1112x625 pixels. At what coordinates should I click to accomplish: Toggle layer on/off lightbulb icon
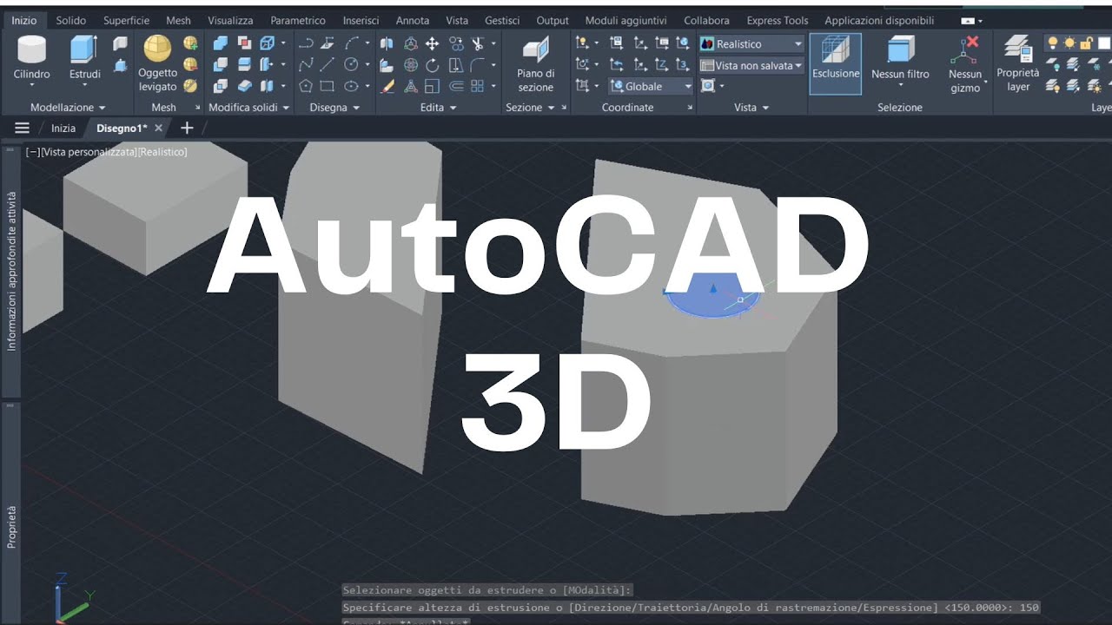[x=1052, y=43]
